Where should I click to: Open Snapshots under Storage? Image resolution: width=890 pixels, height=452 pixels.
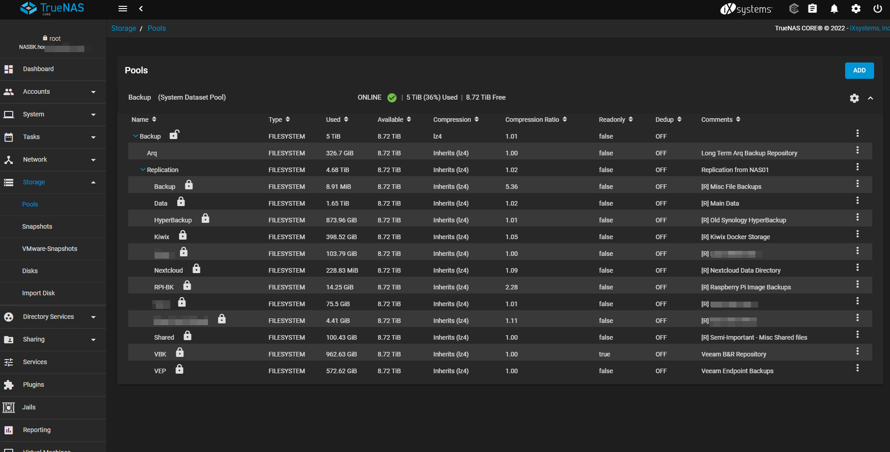[x=53, y=227]
